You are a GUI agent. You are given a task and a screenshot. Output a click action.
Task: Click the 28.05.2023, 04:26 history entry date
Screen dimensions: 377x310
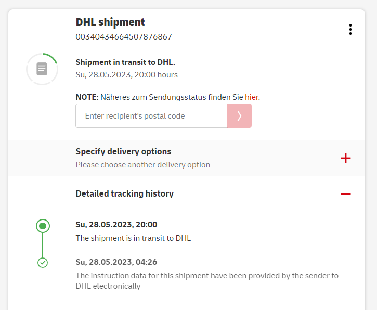pos(116,262)
